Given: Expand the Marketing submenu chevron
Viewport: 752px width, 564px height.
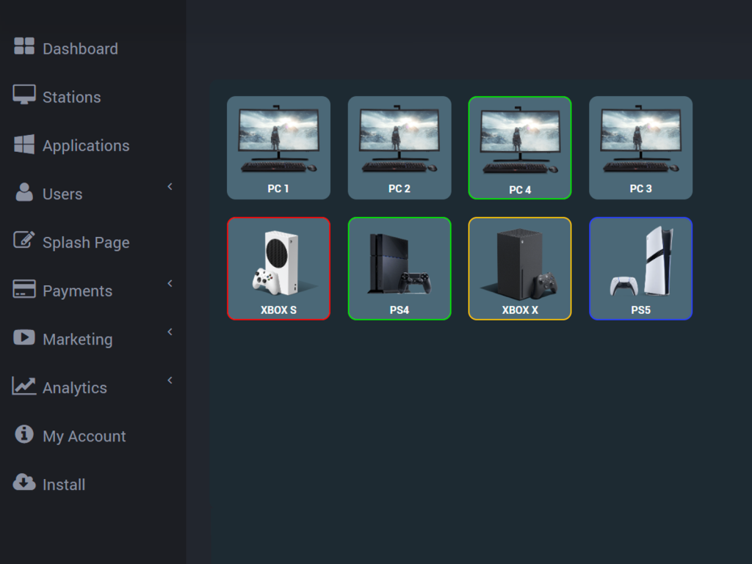Looking at the screenshot, I should pyautogui.click(x=170, y=332).
